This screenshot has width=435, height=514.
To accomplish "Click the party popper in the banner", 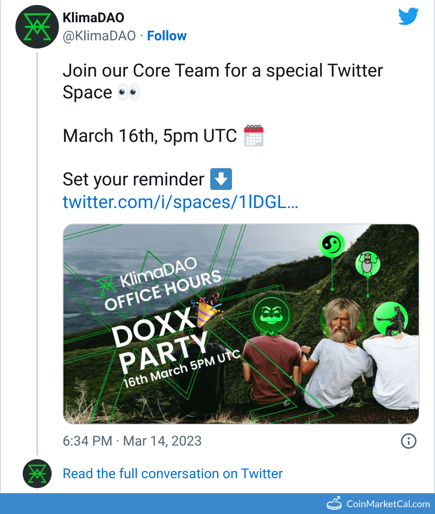I will pos(205,310).
